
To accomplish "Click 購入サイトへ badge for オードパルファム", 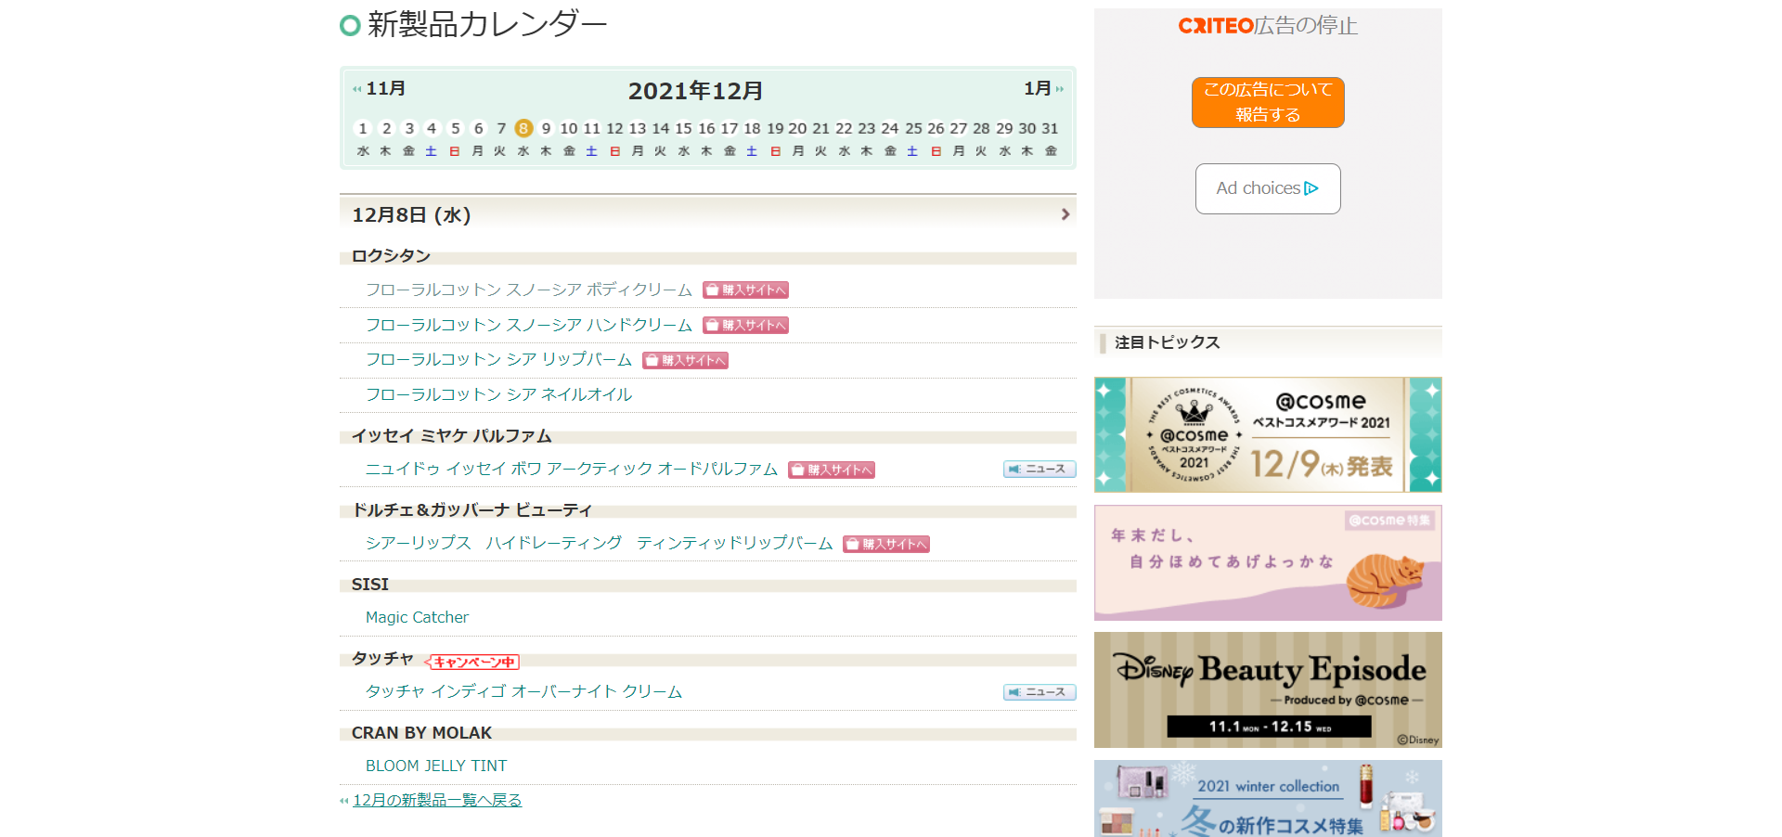I will [832, 470].
